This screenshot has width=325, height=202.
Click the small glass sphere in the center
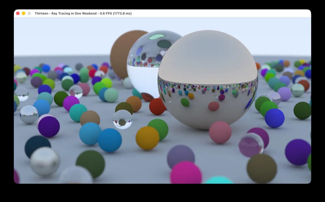point(123,119)
